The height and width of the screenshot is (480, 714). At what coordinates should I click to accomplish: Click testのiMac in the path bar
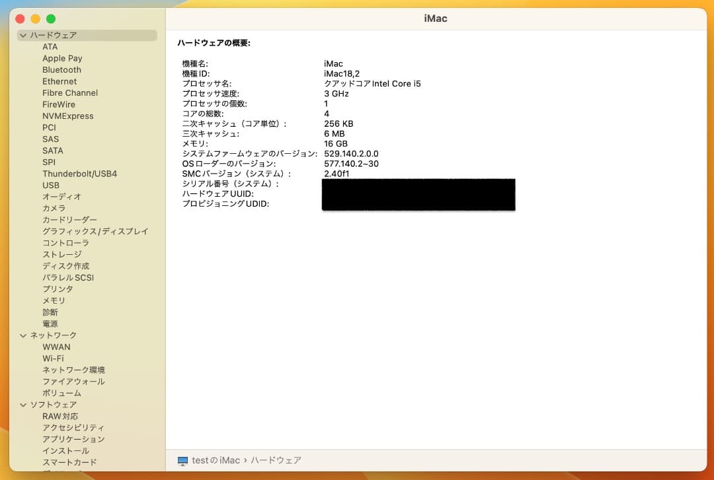coord(216,460)
